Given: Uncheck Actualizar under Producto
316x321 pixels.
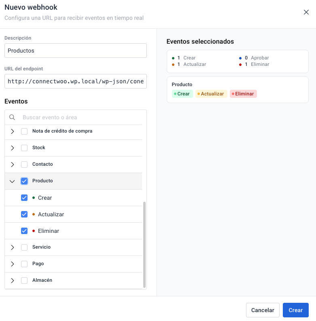Looking at the screenshot, I should click(x=24, y=214).
